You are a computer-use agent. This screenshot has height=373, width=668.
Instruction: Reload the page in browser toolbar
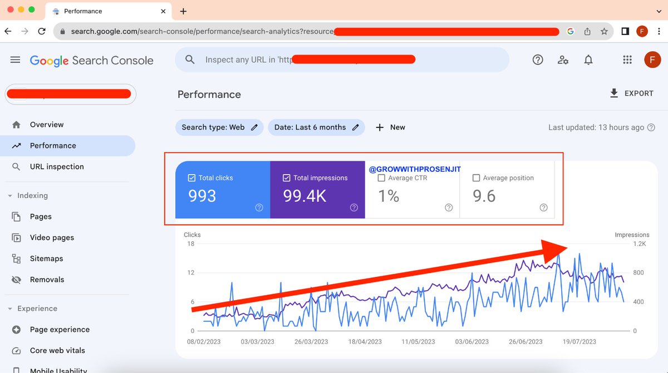(x=42, y=32)
